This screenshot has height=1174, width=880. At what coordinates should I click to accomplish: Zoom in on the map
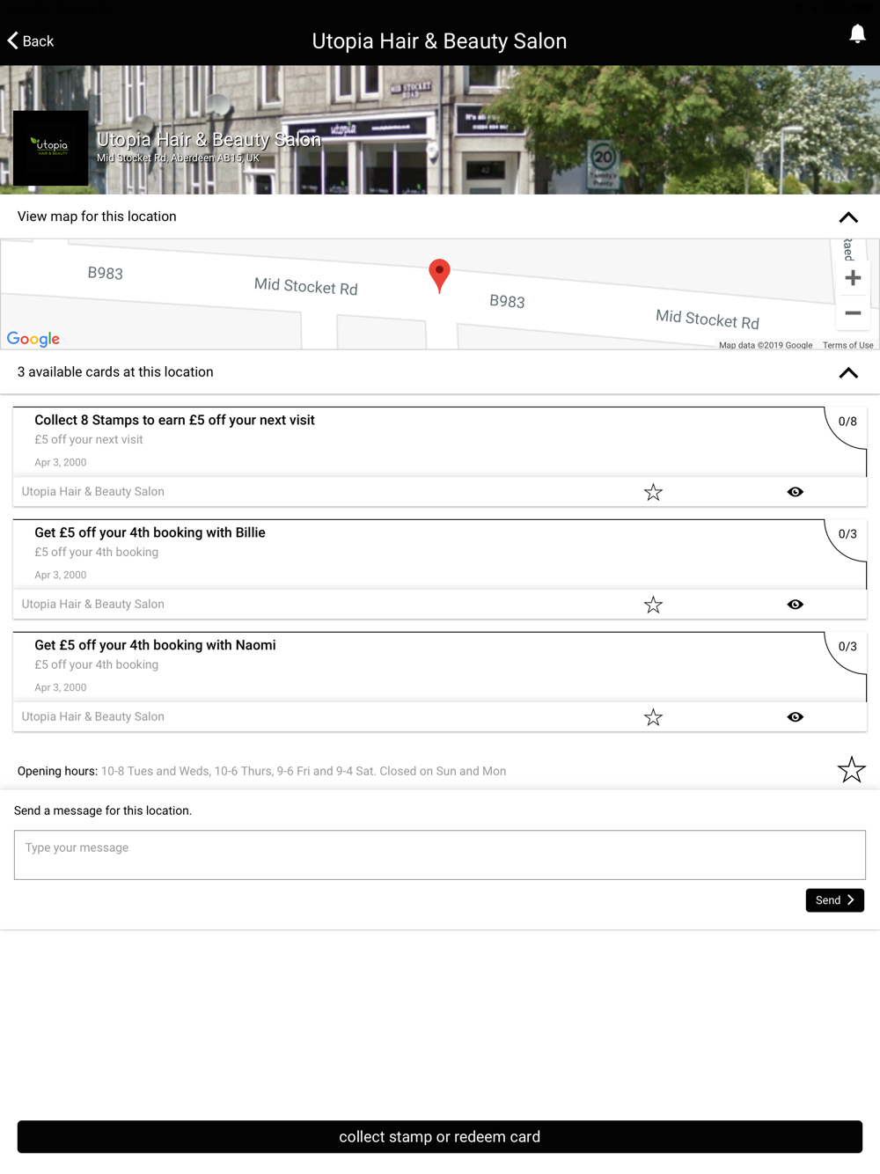tap(853, 278)
